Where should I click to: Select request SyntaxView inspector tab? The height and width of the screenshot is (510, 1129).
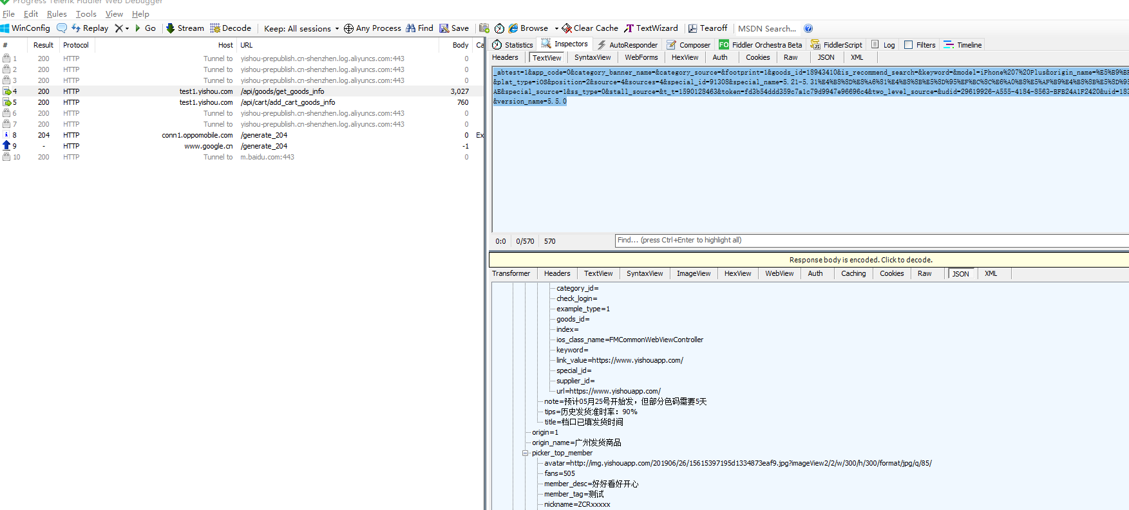tap(593, 57)
